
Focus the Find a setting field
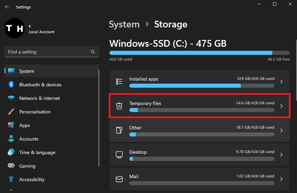click(47, 52)
